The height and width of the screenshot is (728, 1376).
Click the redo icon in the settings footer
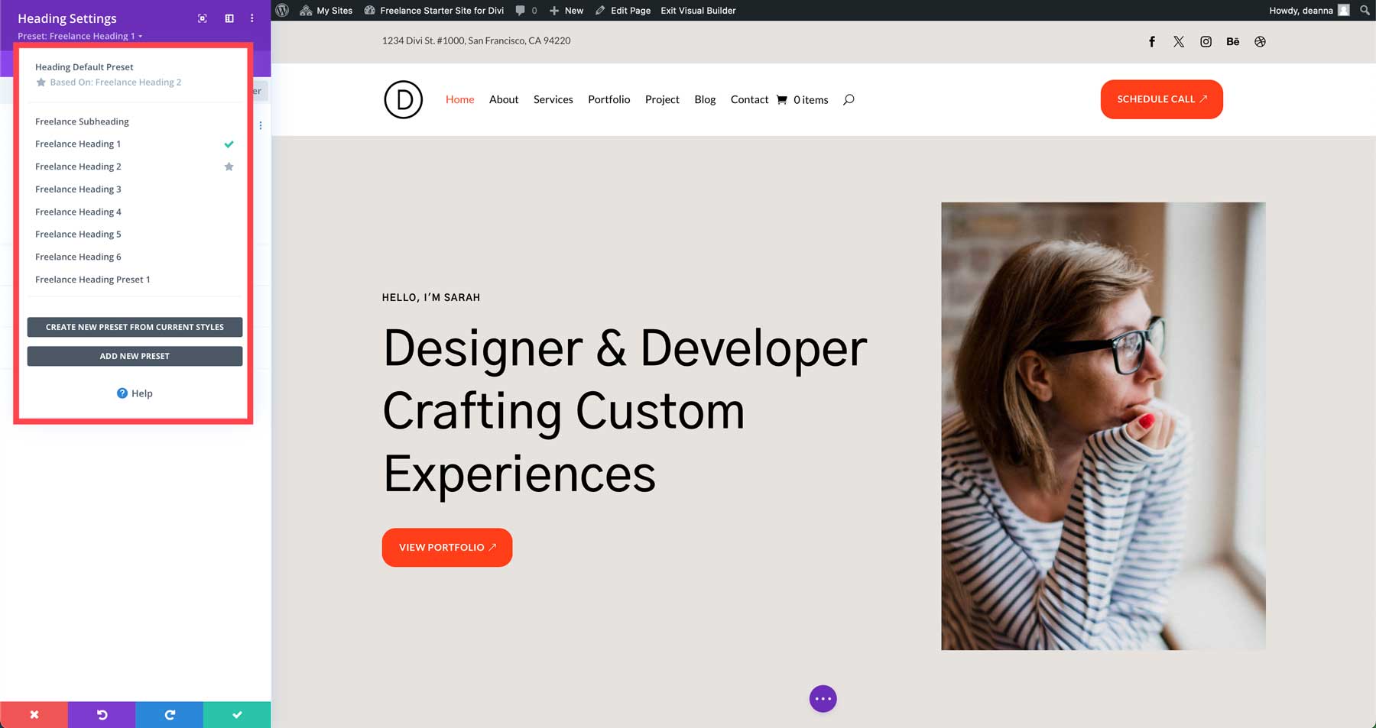[x=169, y=714]
